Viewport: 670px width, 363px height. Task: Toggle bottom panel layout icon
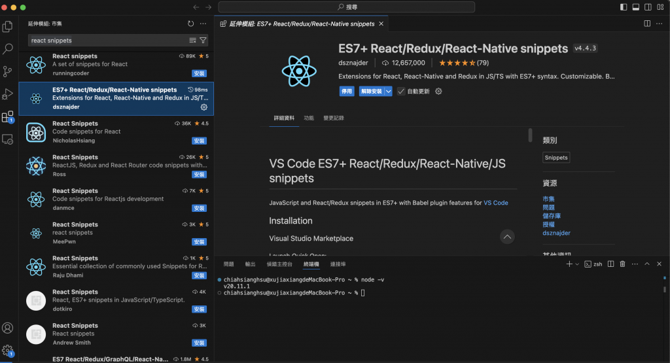point(636,7)
